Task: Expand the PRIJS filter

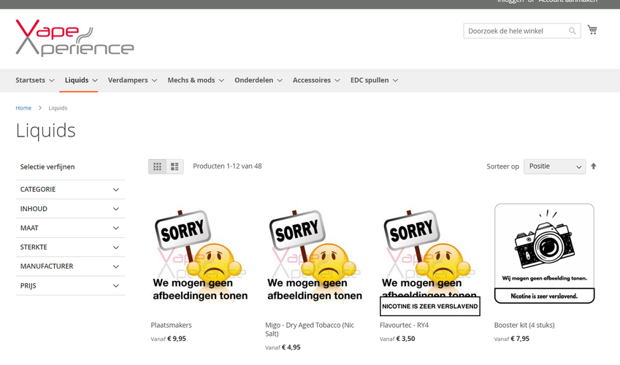Action: (70, 286)
